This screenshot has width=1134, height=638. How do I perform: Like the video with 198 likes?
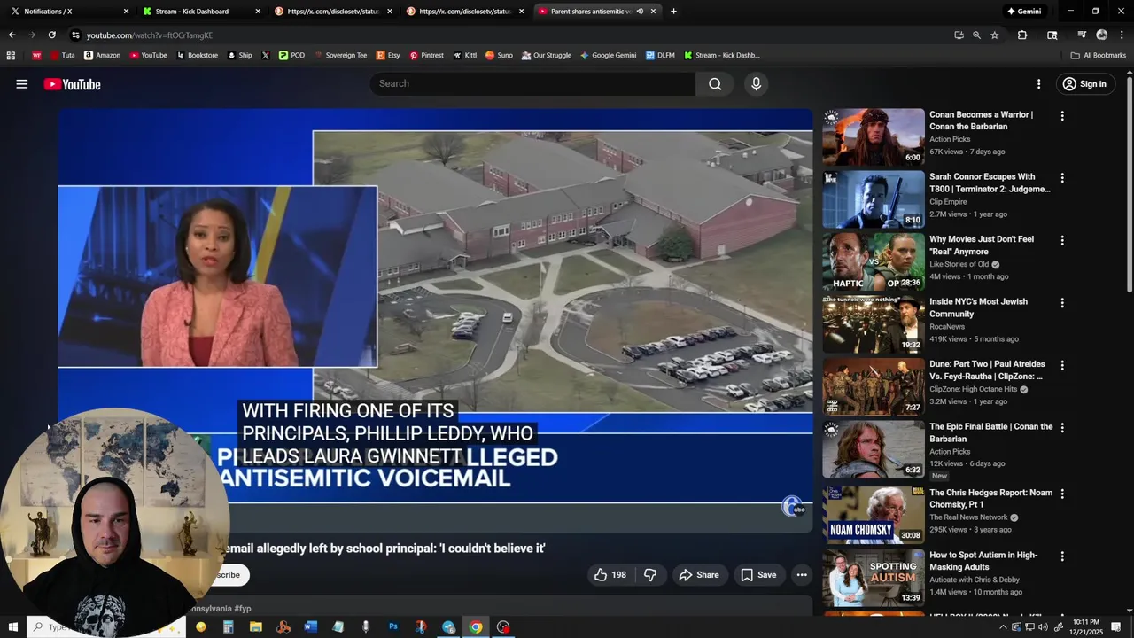pyautogui.click(x=610, y=575)
